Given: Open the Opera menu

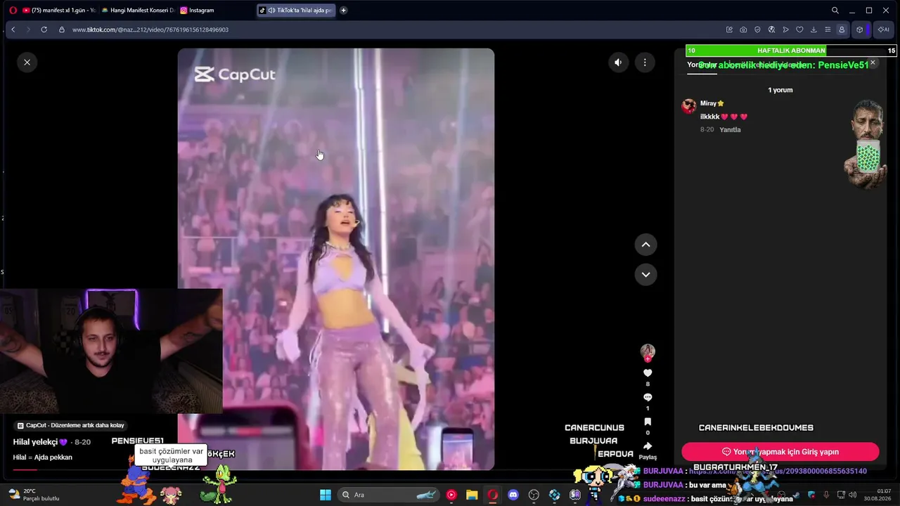Looking at the screenshot, I should coord(13,11).
